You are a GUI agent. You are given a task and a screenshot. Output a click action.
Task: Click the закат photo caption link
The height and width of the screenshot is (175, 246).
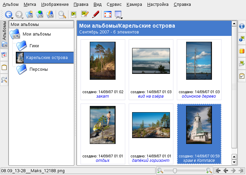(103, 96)
